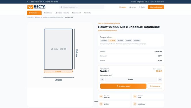The height and width of the screenshot is (108, 191).
Task: Click the phone icon before +7 (921) number
Action: click(x=28, y=2)
